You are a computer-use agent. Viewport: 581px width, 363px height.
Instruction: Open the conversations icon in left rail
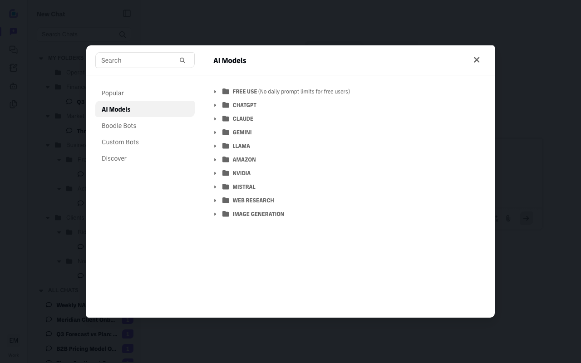tap(14, 50)
